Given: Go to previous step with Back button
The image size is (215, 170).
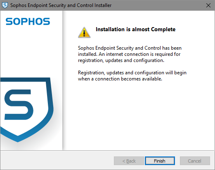Looking at the screenshot, I should 129,161.
